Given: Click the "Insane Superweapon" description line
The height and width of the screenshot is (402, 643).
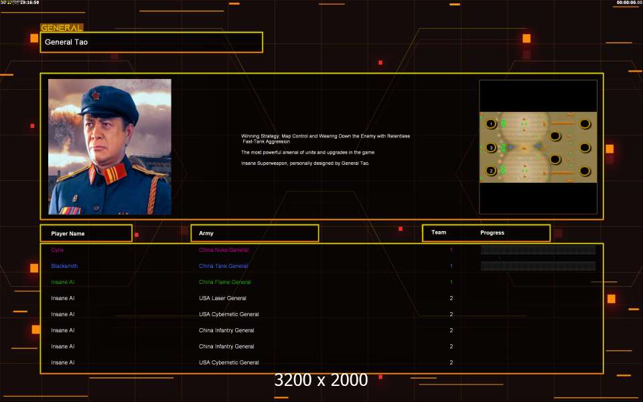Looking at the screenshot, I should click(305, 163).
